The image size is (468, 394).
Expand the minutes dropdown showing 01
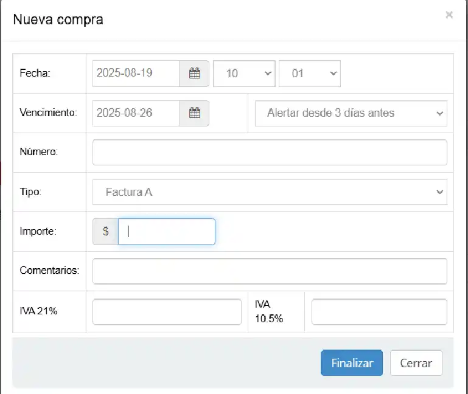tap(309, 74)
